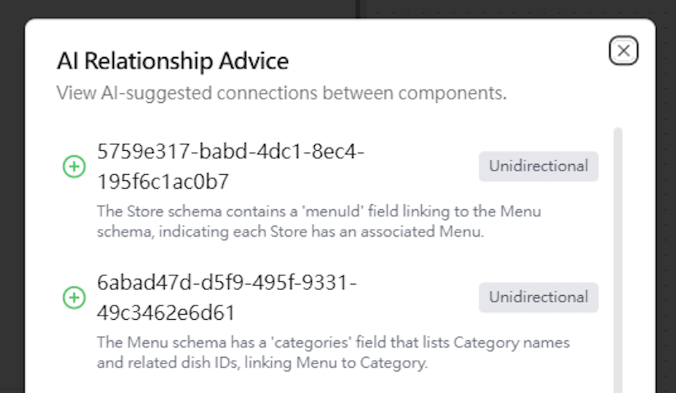Click the Menu schema description text
676x393 pixels.
tap(333, 352)
